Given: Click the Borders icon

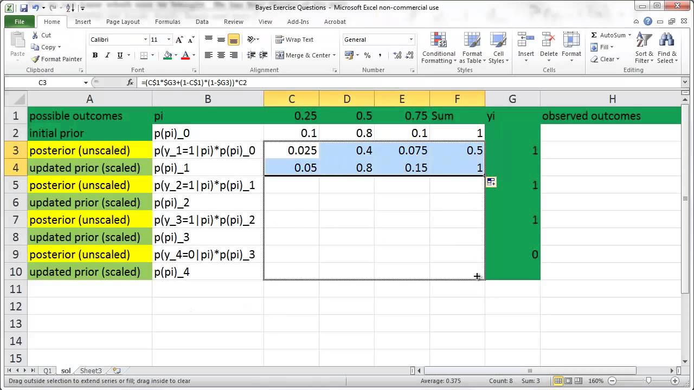Looking at the screenshot, I should pyautogui.click(x=144, y=55).
